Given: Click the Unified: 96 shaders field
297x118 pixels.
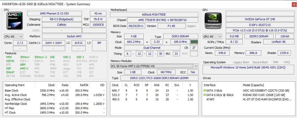Looking at the screenshot, I should tap(278, 42).
